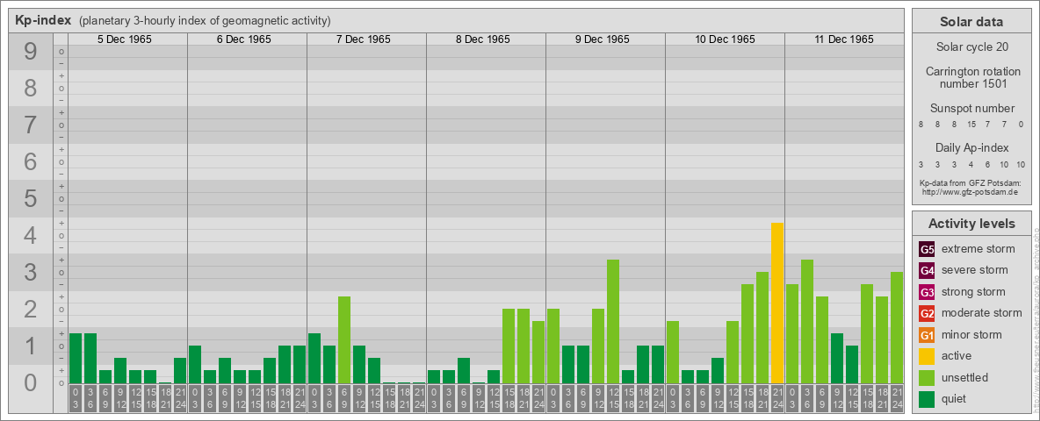
Task: Click the Kp scale number 0
Action: click(30, 382)
